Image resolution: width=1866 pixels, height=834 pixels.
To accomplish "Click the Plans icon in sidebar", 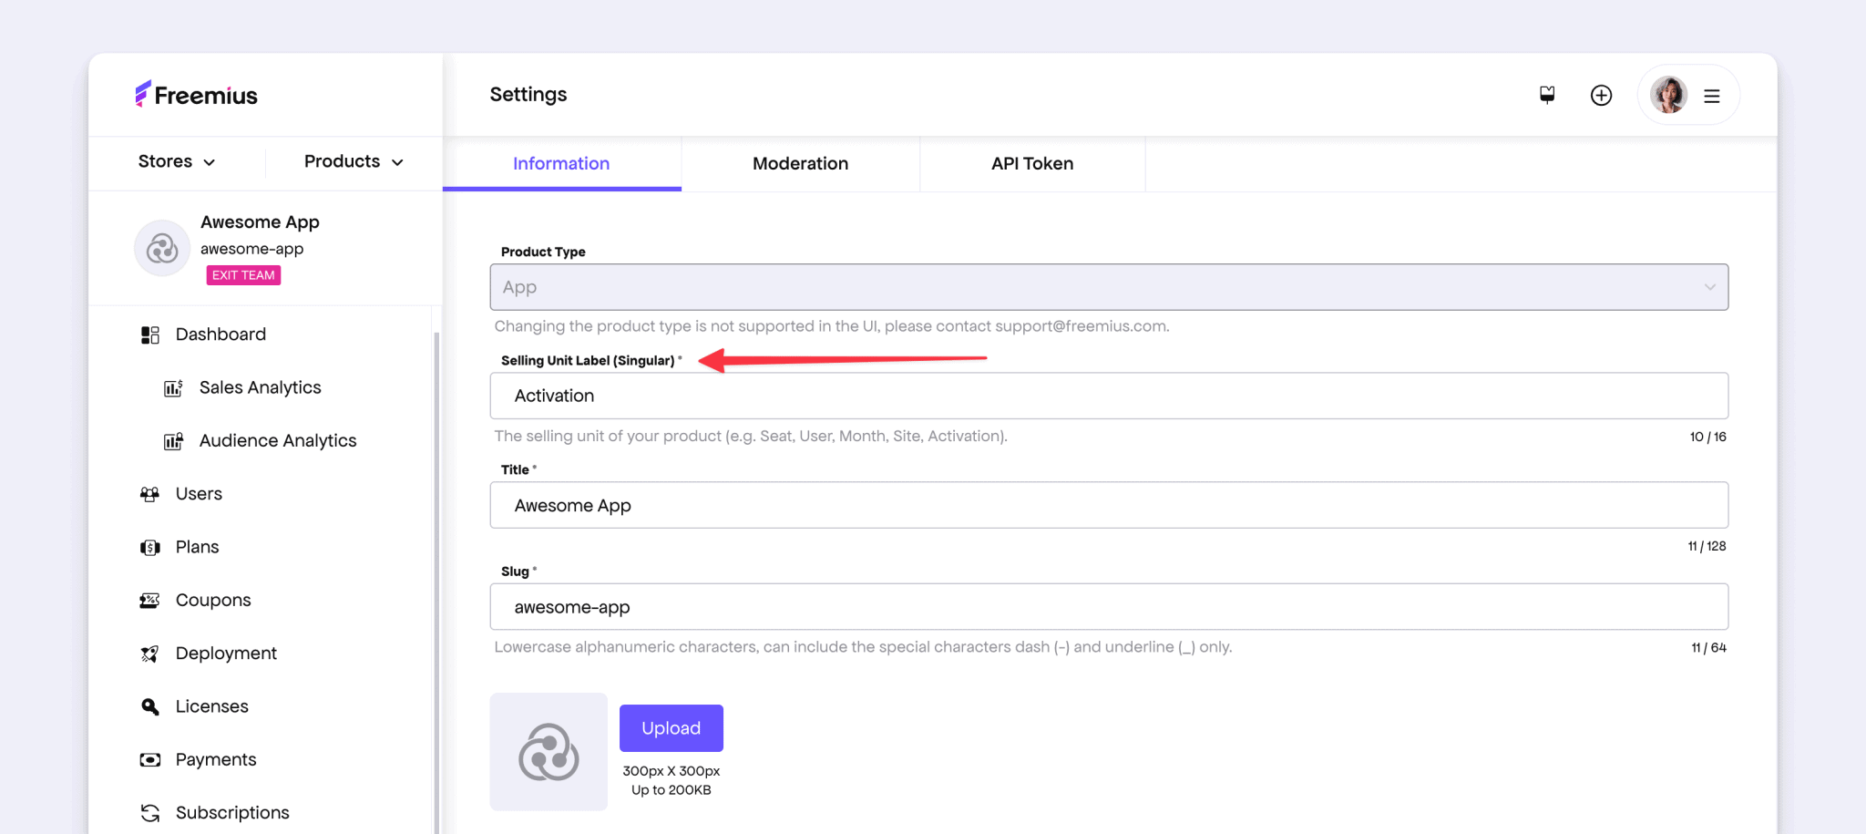I will pos(150,548).
